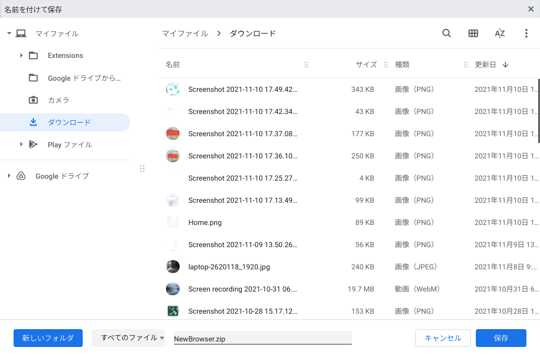
Task: Collapse the マイファイル tree section
Action: coord(9,33)
